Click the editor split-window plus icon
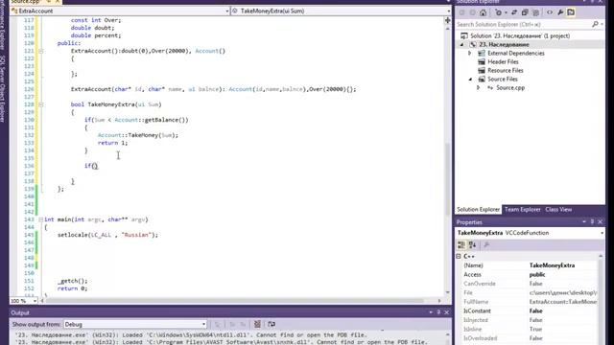 coord(448,20)
